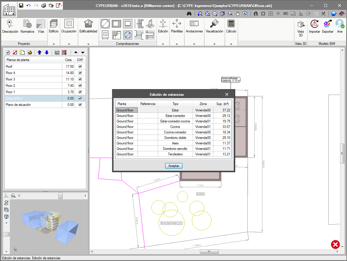Screen dimensions: 347x261
Task: Expand the Anotaciones dropdown arrow
Action: pyautogui.click(x=194, y=44)
